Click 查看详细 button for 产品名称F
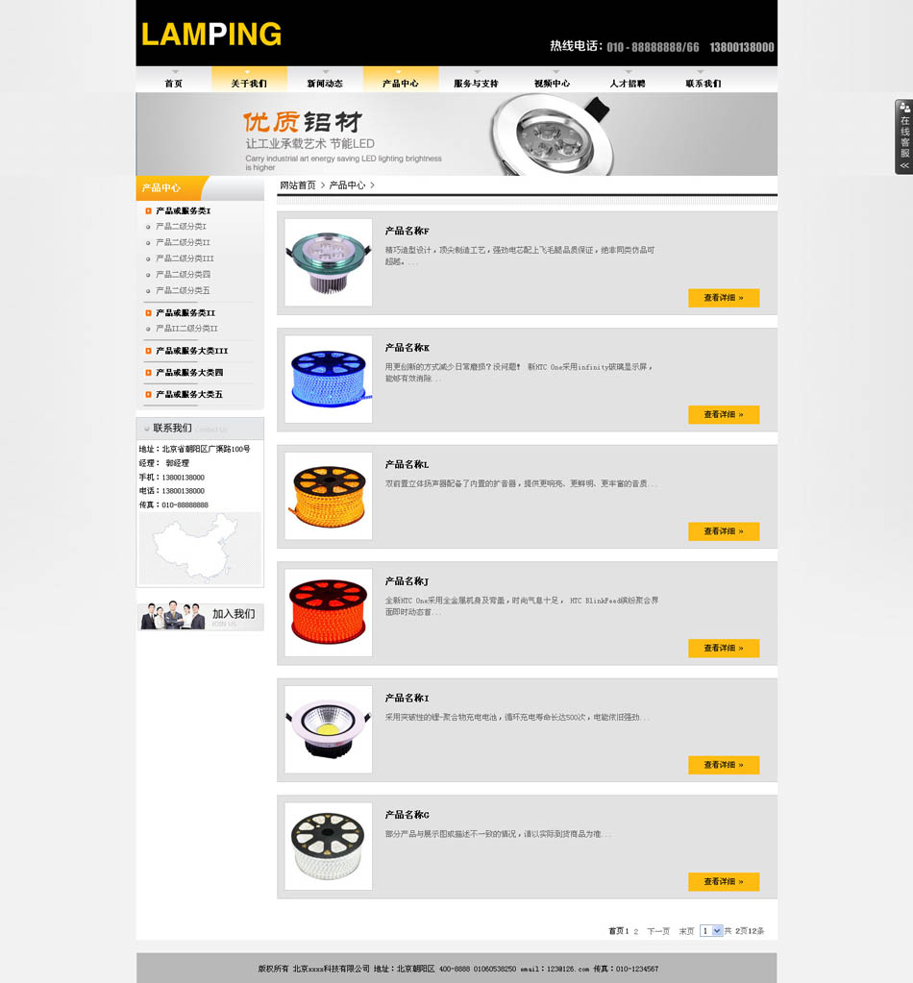The width and height of the screenshot is (913, 983). point(724,298)
